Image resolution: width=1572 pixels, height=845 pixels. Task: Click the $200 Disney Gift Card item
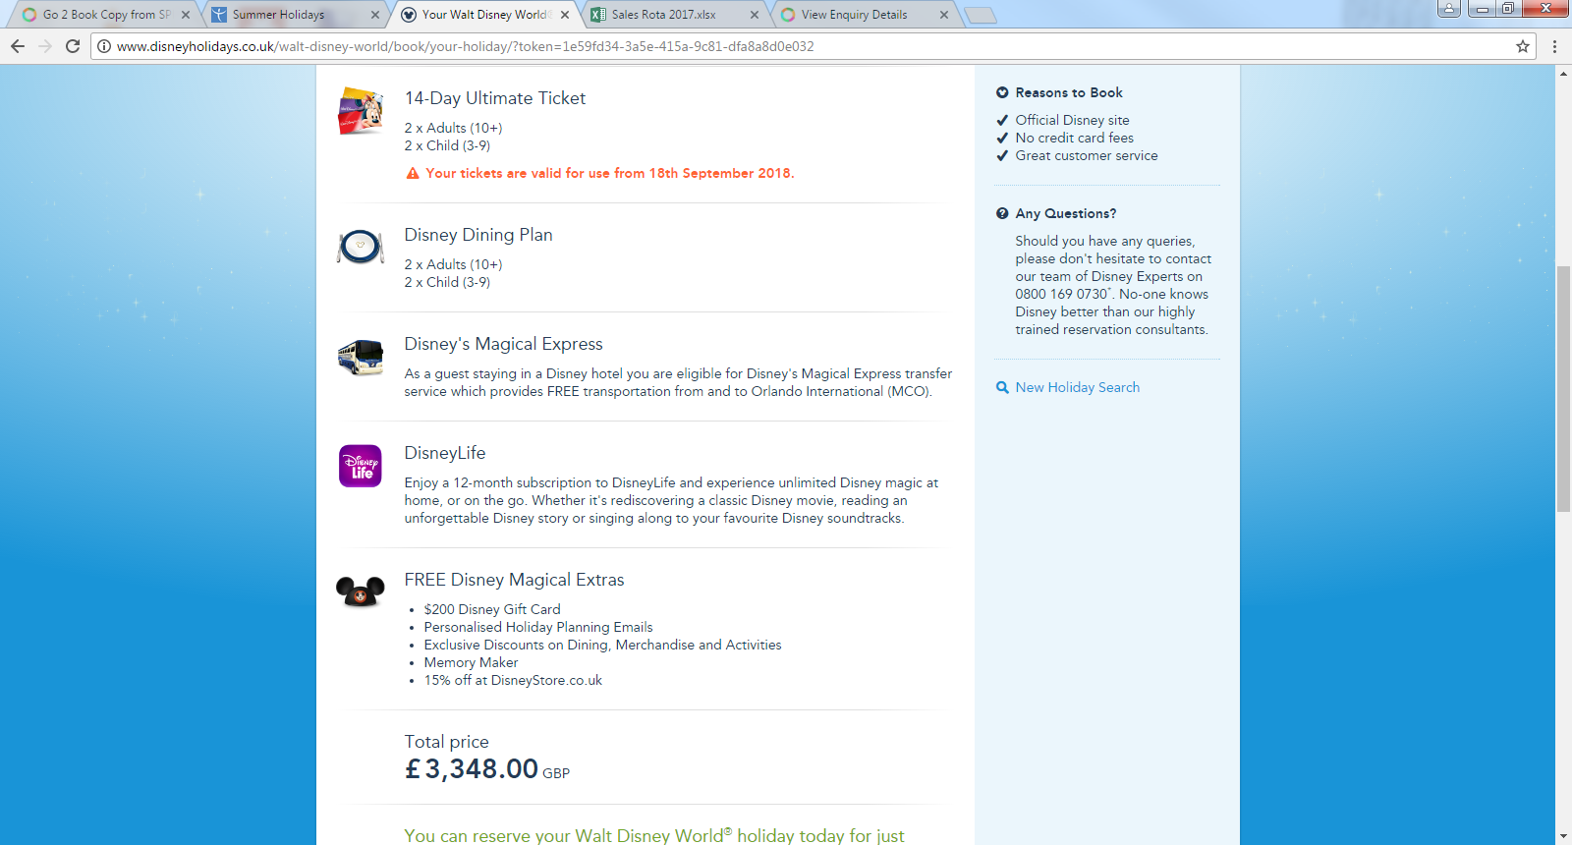click(492, 609)
